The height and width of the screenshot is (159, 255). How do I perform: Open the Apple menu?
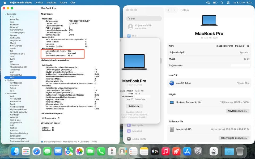(x=5, y=3)
